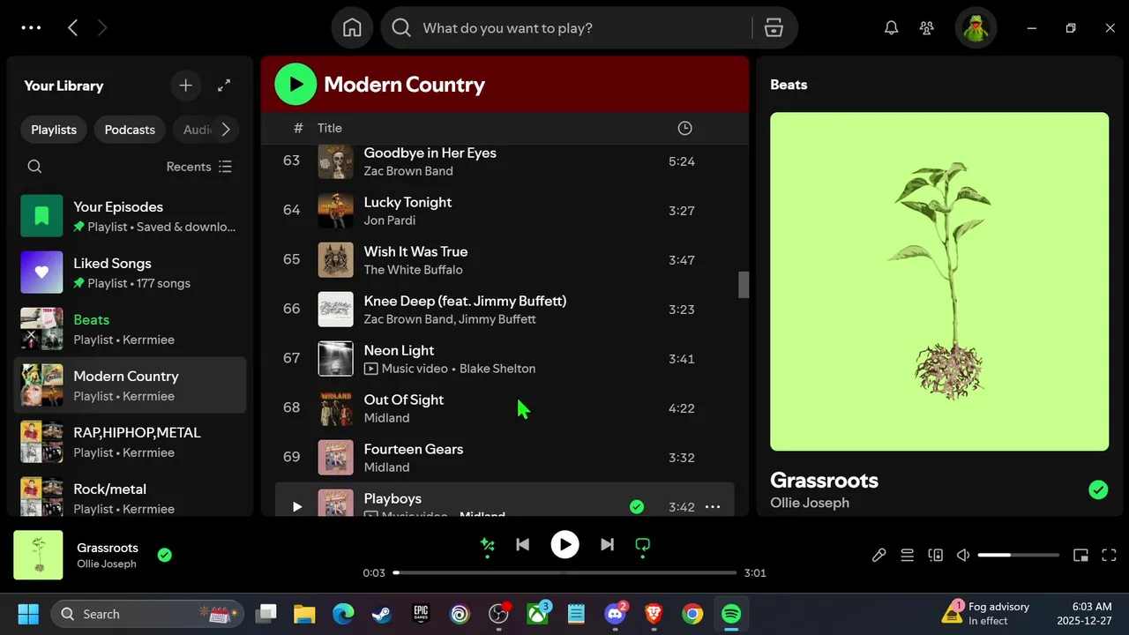Viewport: 1129px width, 635px height.
Task: Play the Modern Country playlist
Action: click(295, 85)
